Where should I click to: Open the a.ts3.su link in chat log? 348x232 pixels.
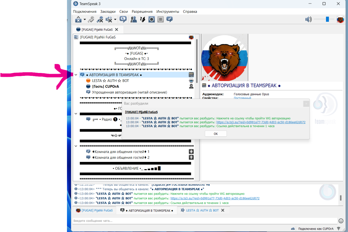tap(215, 198)
